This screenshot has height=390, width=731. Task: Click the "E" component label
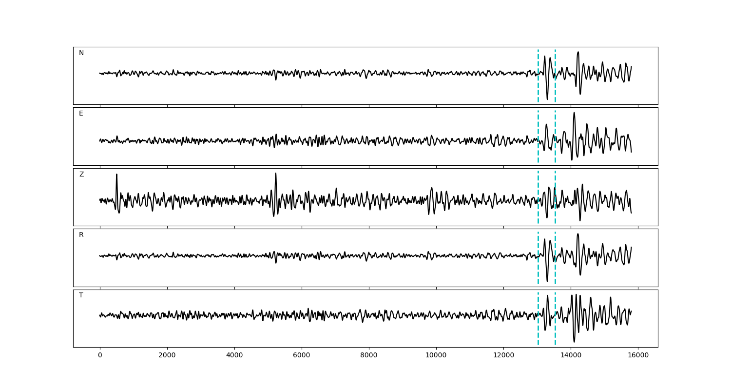coord(81,114)
